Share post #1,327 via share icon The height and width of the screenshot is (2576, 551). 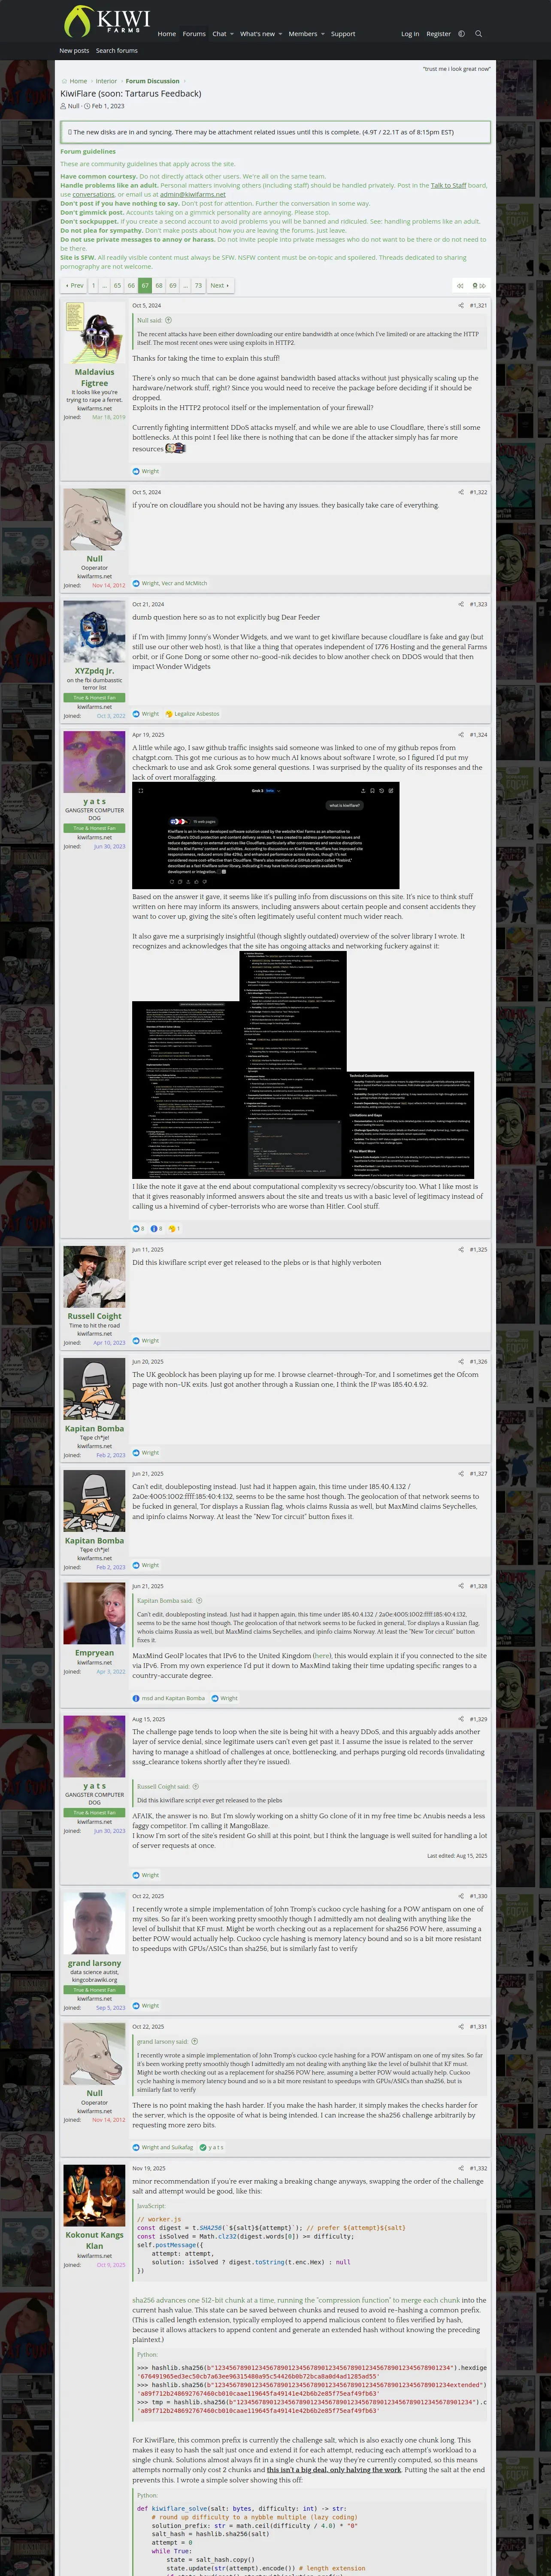(461, 1473)
